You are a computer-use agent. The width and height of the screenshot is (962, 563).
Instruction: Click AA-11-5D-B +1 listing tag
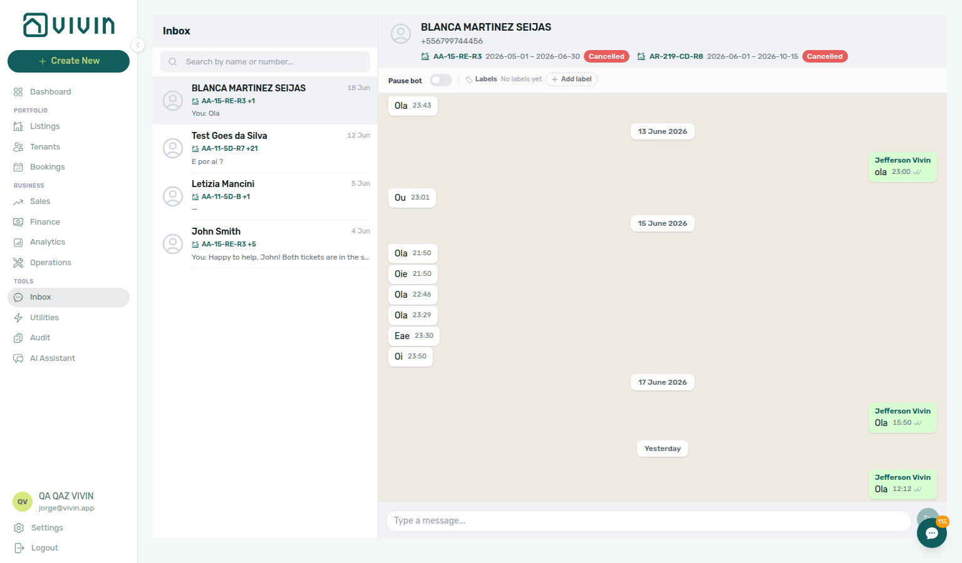[x=221, y=197]
